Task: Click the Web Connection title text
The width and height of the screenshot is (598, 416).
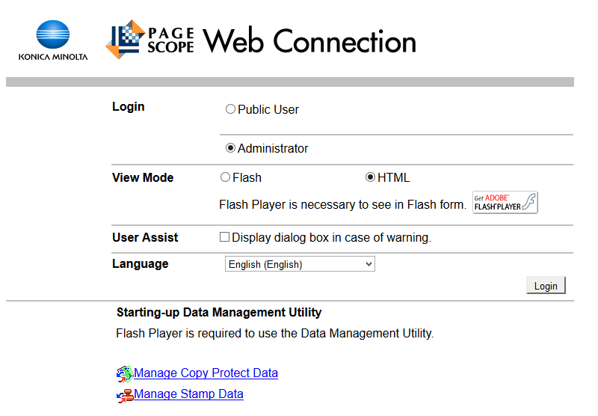Action: pyautogui.click(x=309, y=41)
